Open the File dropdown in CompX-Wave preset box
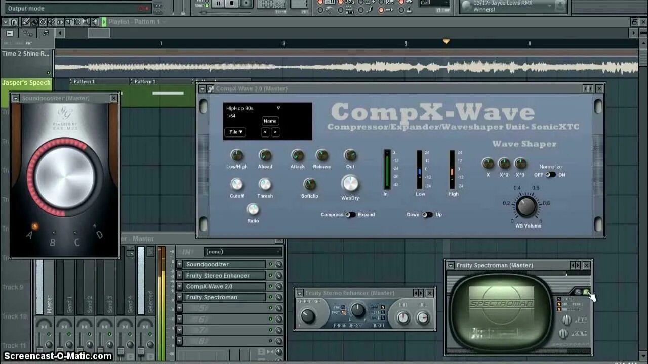This screenshot has height=364, width=648. click(235, 132)
